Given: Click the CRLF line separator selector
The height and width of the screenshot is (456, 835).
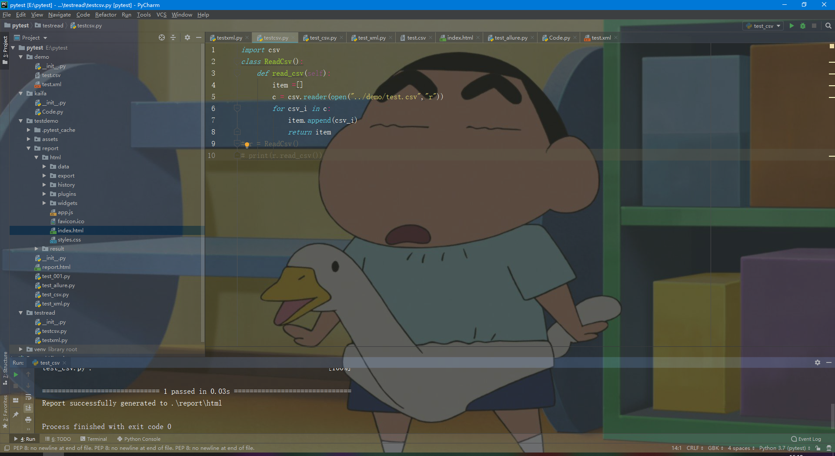Looking at the screenshot, I should click(x=695, y=448).
